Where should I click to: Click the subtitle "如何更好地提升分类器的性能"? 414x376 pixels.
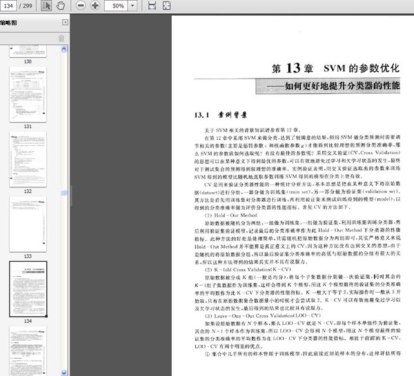click(342, 85)
